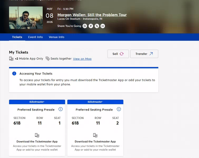Click the Sell button

click(x=118, y=54)
